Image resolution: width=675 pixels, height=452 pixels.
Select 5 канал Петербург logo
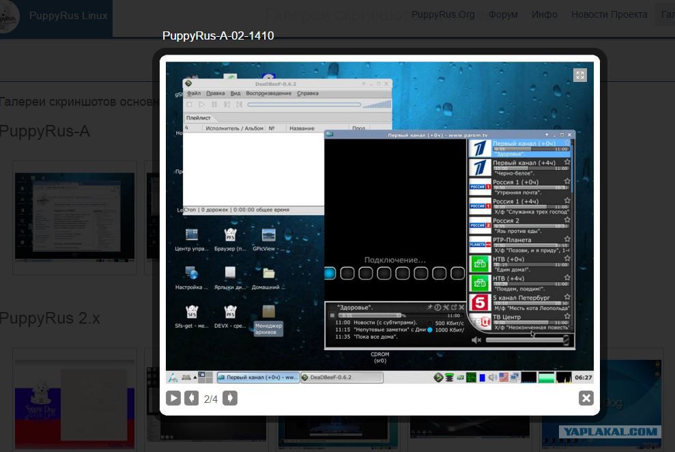coord(480,302)
